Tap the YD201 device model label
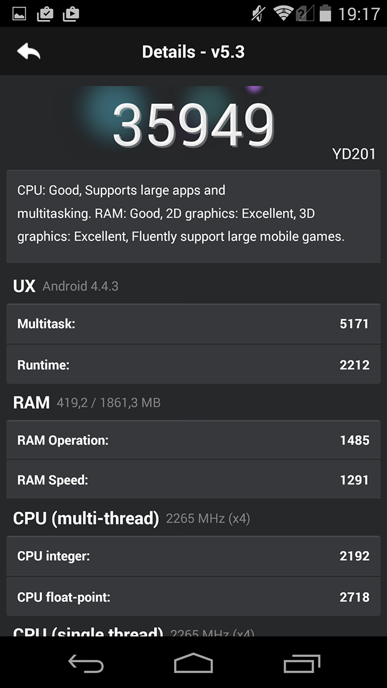The image size is (387, 688). [x=354, y=154]
